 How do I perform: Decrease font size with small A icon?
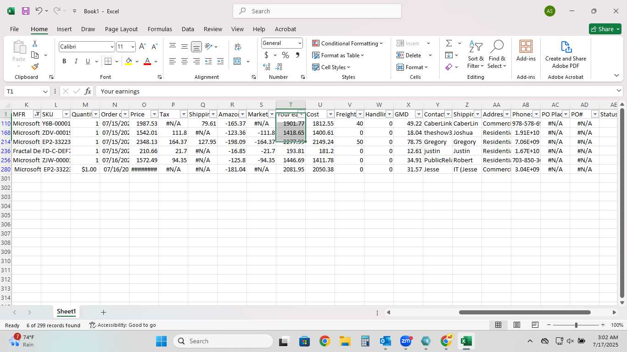coord(154,47)
